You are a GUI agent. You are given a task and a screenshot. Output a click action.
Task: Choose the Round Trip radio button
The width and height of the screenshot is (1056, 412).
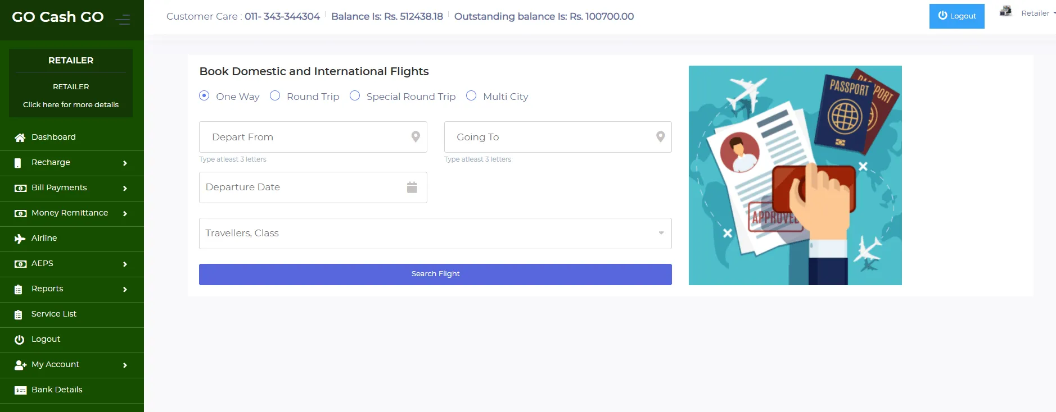click(275, 96)
